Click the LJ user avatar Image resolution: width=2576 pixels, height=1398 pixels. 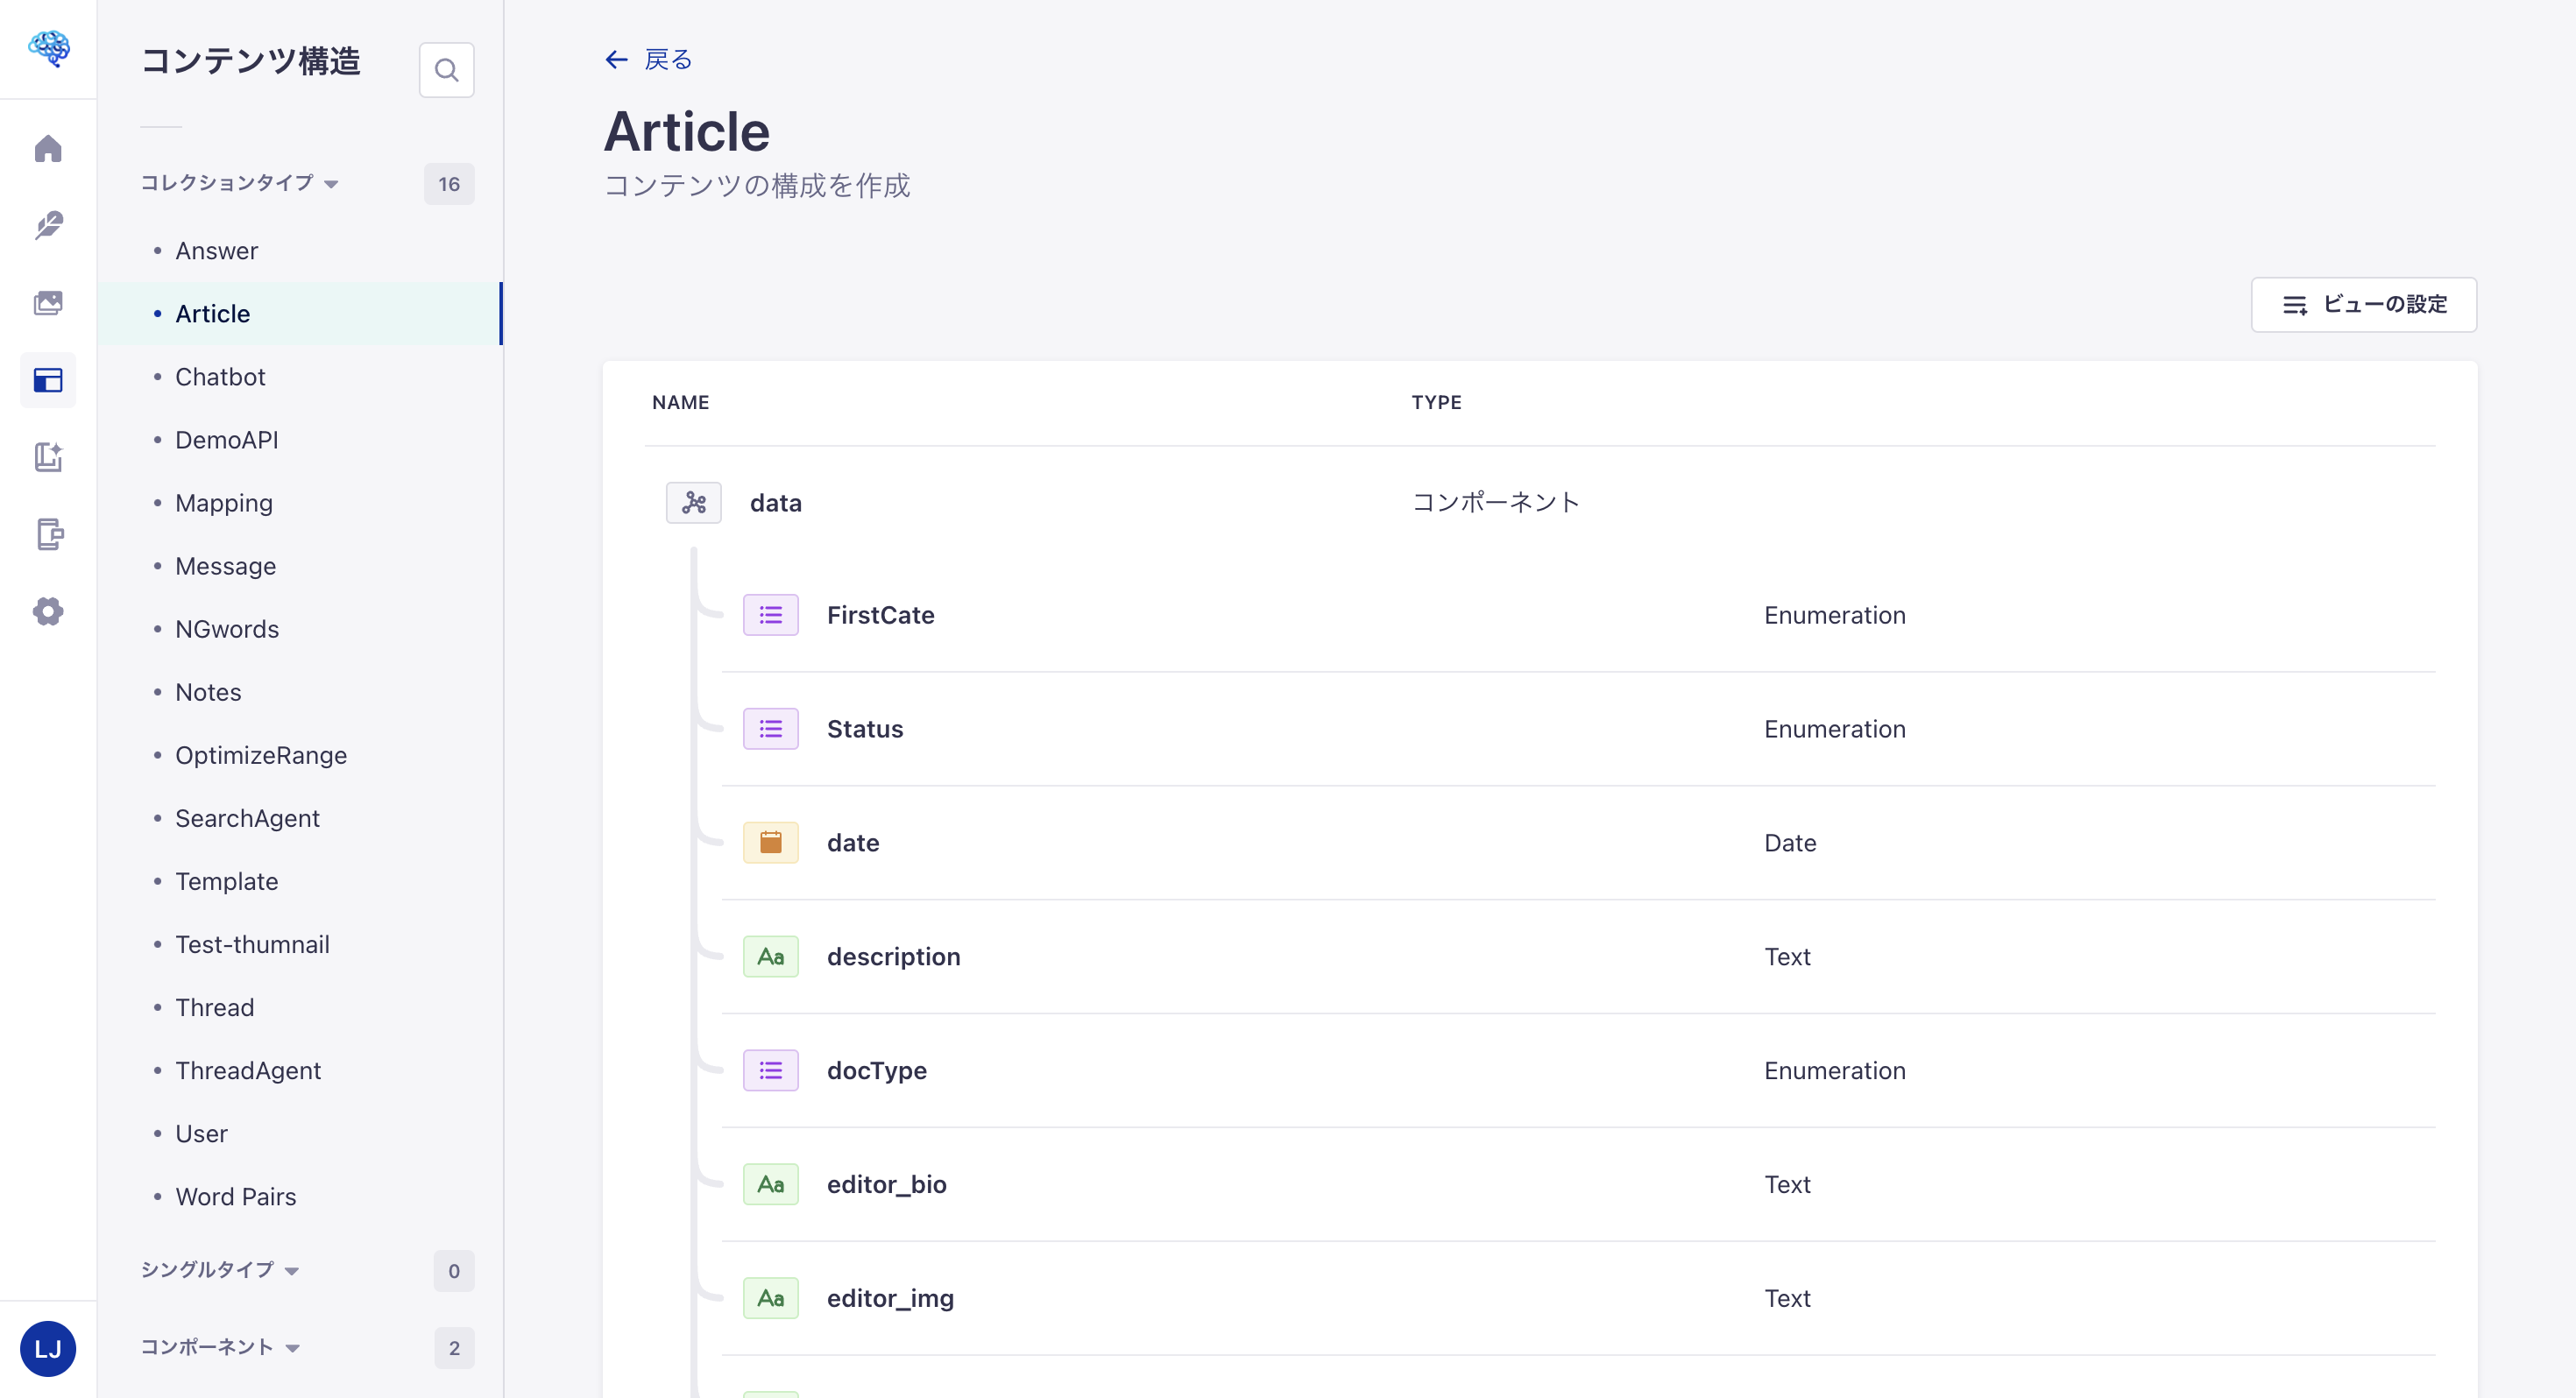click(x=48, y=1348)
